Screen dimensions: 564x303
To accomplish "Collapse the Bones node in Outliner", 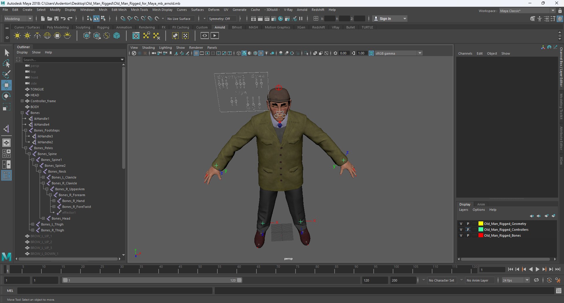I will (x=22, y=113).
